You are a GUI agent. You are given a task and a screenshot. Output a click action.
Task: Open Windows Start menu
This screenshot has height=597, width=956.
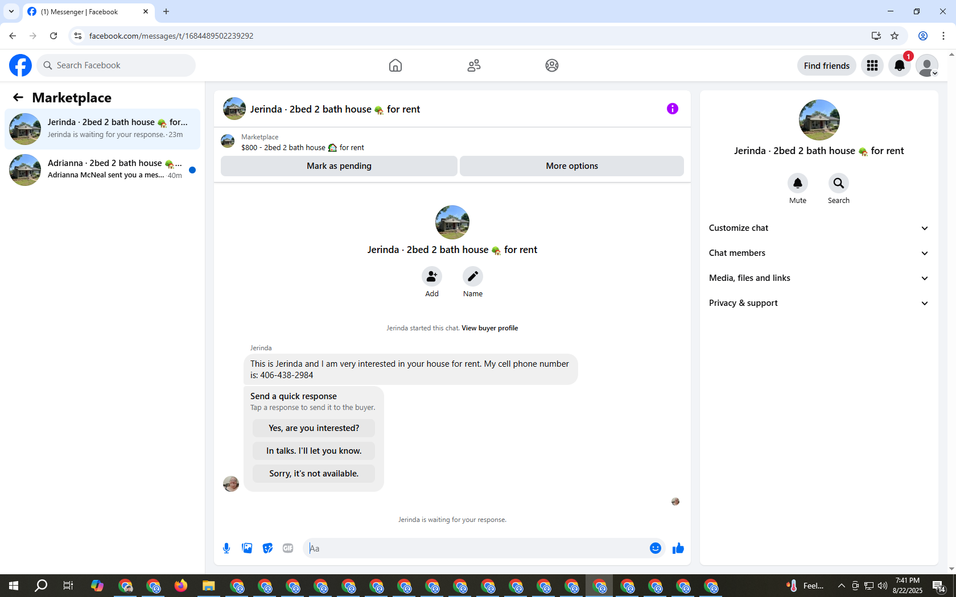tap(14, 586)
